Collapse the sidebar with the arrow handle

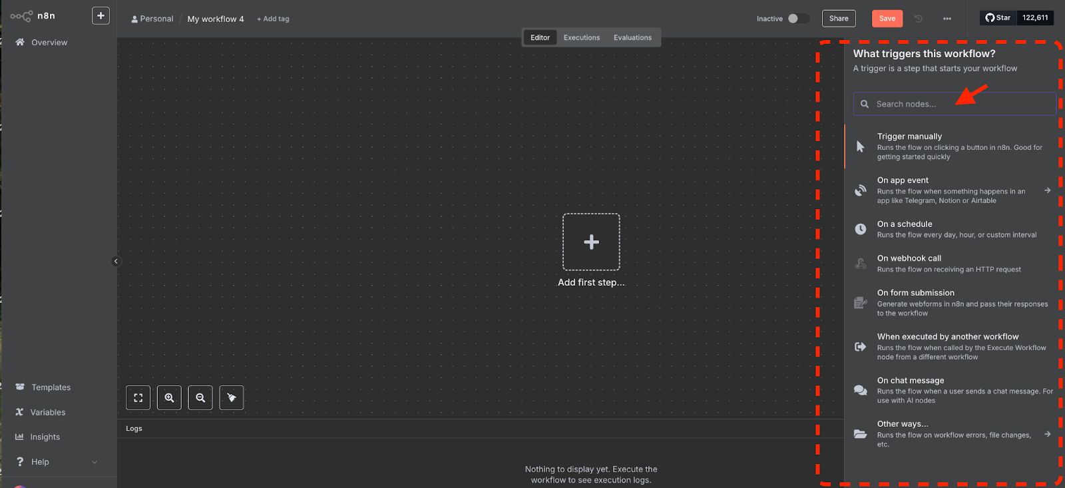pyautogui.click(x=116, y=261)
